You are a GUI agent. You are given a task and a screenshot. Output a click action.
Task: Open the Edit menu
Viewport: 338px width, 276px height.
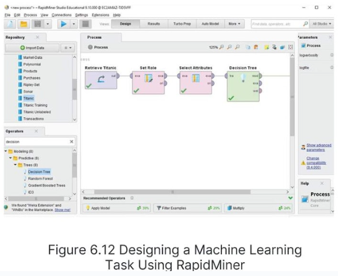[x=17, y=15]
